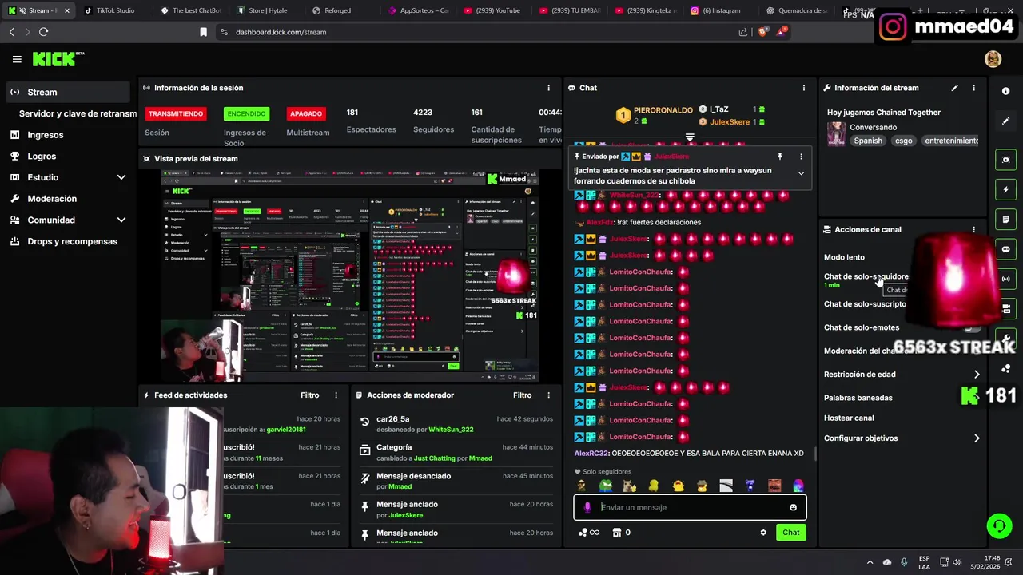This screenshot has width=1023, height=575.
Task: Toggle the activity feed lightning icon in the right rail
Action: point(1006,190)
